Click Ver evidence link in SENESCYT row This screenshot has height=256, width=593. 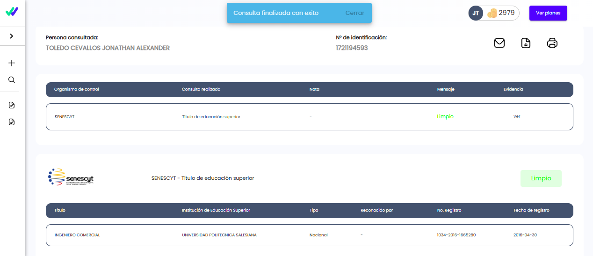517,116
